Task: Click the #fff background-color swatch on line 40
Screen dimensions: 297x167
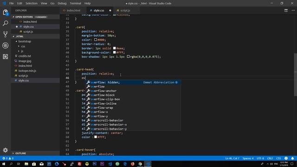Action: (115, 52)
